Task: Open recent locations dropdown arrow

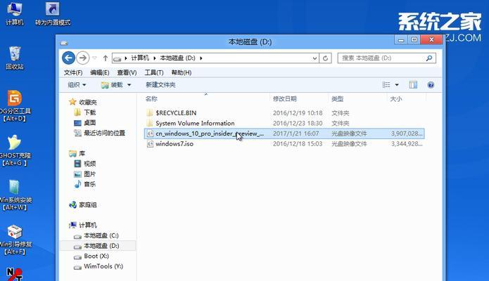Action: (x=94, y=58)
